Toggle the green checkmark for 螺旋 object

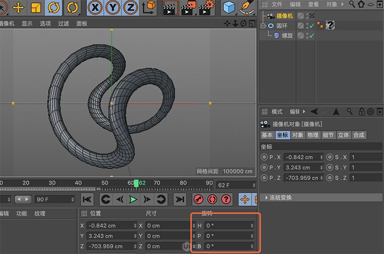[x=312, y=35]
